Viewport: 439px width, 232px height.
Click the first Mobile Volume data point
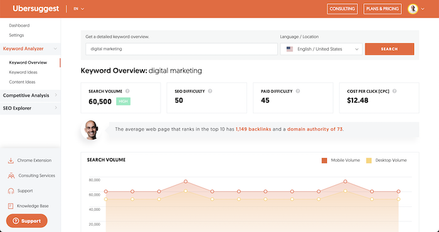106,191
